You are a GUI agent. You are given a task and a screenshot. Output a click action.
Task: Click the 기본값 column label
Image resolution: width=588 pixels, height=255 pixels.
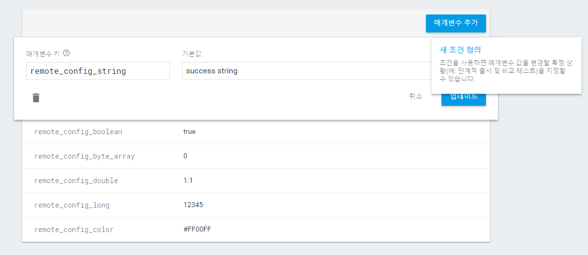click(x=191, y=53)
